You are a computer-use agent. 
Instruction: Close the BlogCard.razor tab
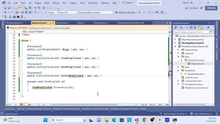53,23
